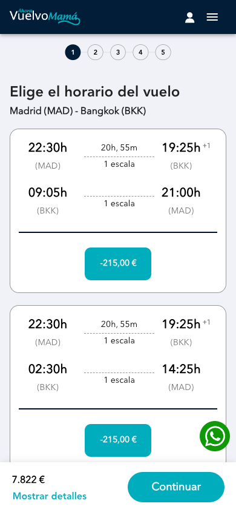Screen dimensions: 236x512
Task: Click second card's 20h, 55m duration
Action: [119, 324]
